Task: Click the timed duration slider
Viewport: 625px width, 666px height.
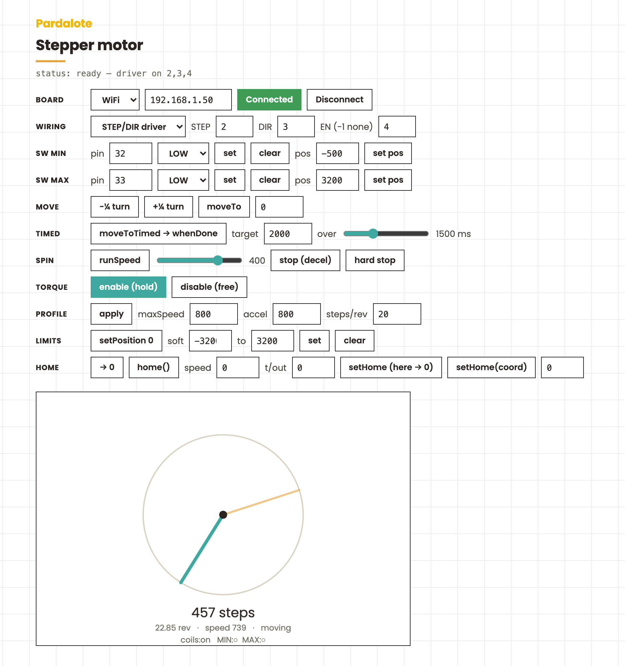Action: point(386,234)
